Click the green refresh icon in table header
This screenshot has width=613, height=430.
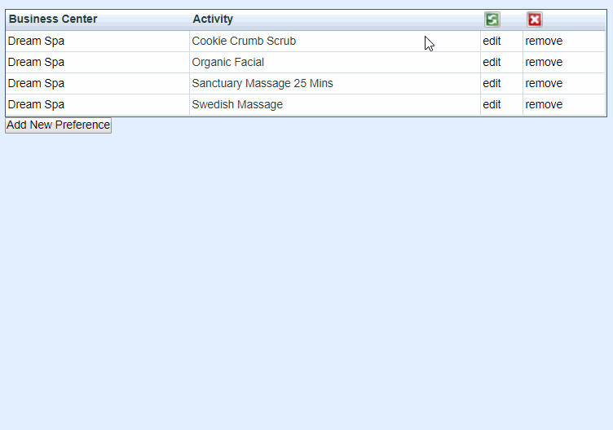[492, 19]
